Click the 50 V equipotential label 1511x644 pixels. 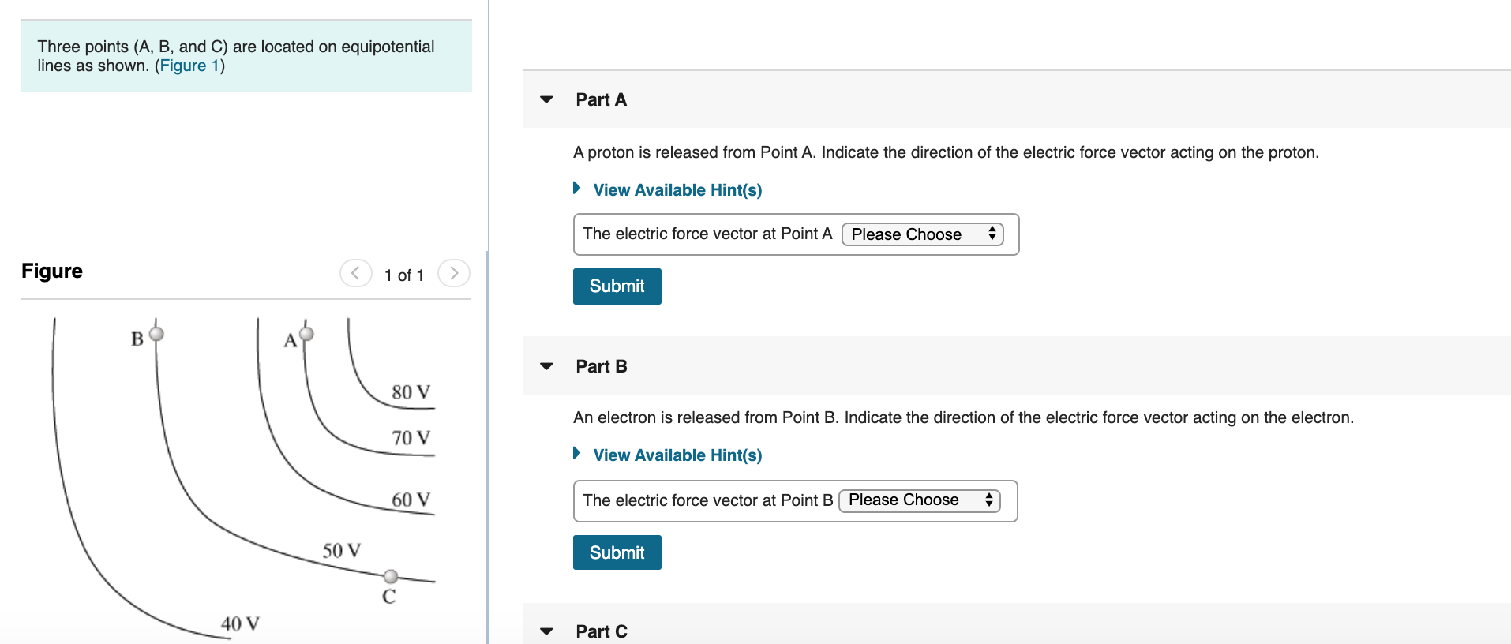(x=341, y=550)
